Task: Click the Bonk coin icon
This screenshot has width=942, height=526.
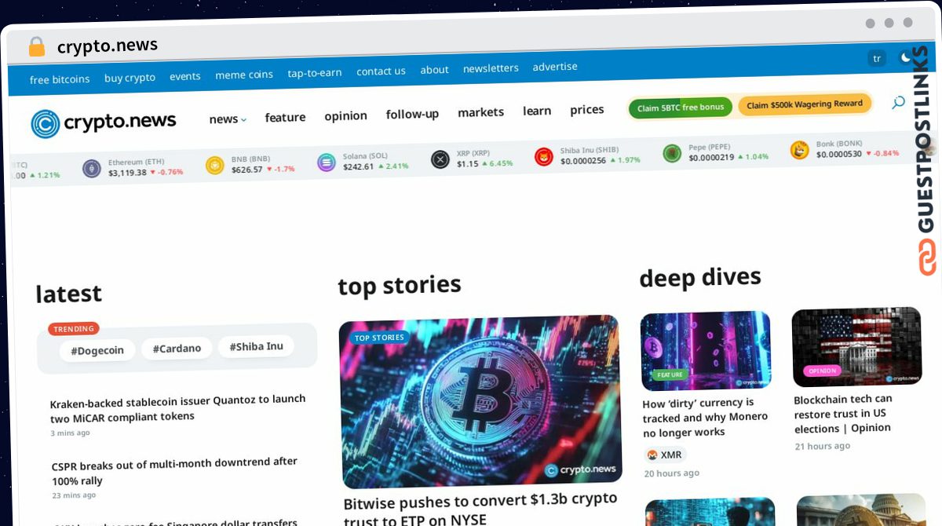Action: 799,150
